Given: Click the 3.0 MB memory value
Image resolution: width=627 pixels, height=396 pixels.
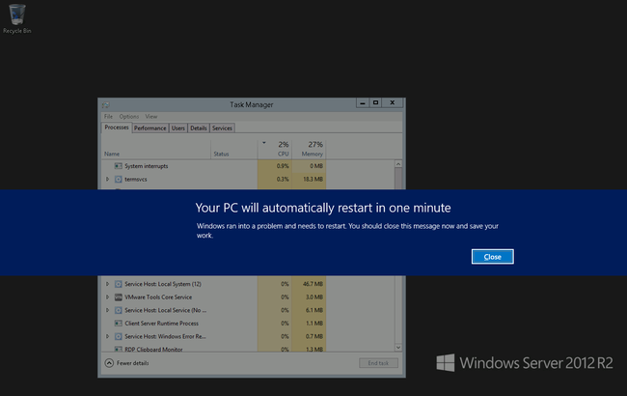Looking at the screenshot, I should [x=314, y=297].
